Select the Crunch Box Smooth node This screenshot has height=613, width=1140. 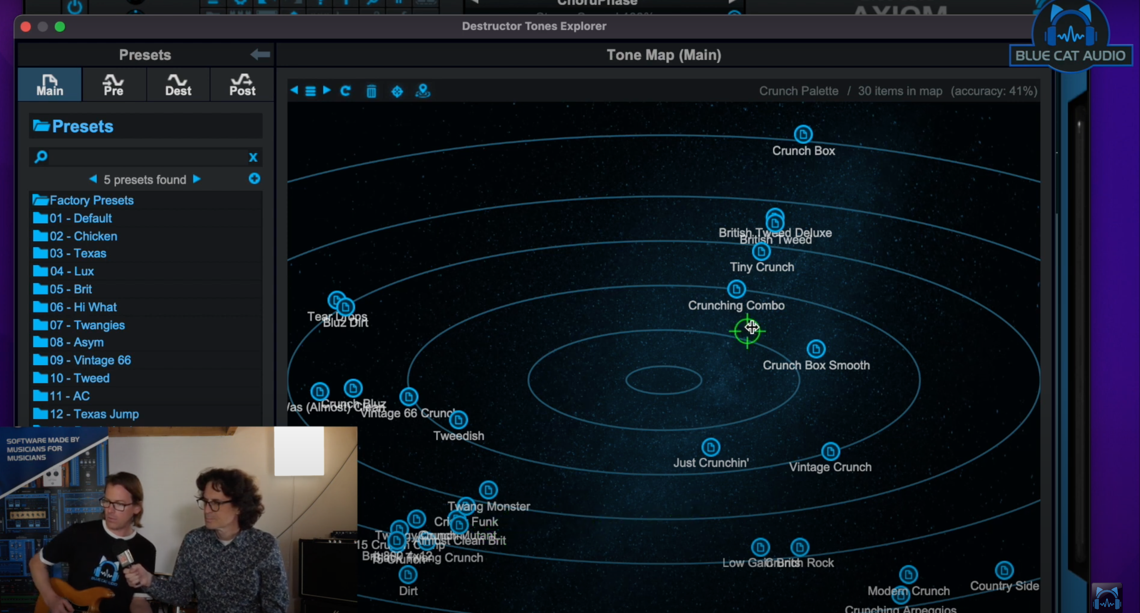[816, 349]
